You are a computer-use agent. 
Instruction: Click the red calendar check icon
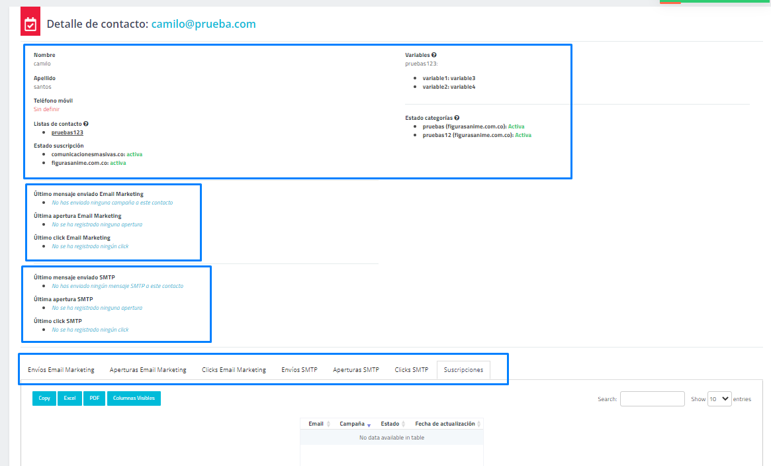(30, 24)
